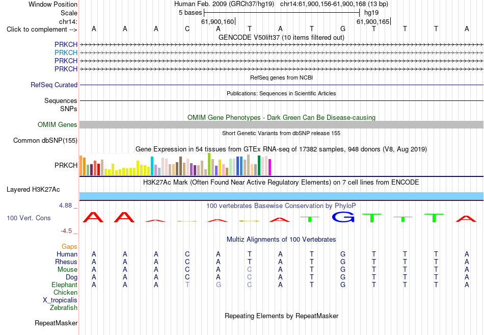Open the light-blue PRKCH transcript label
The width and height of the screenshot is (484, 335).
(x=66, y=53)
